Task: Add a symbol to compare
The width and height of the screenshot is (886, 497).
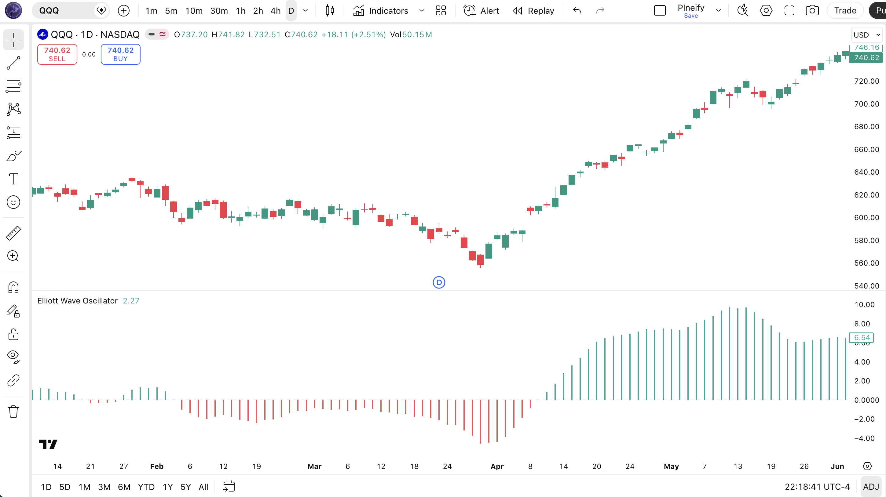Action: tap(123, 11)
